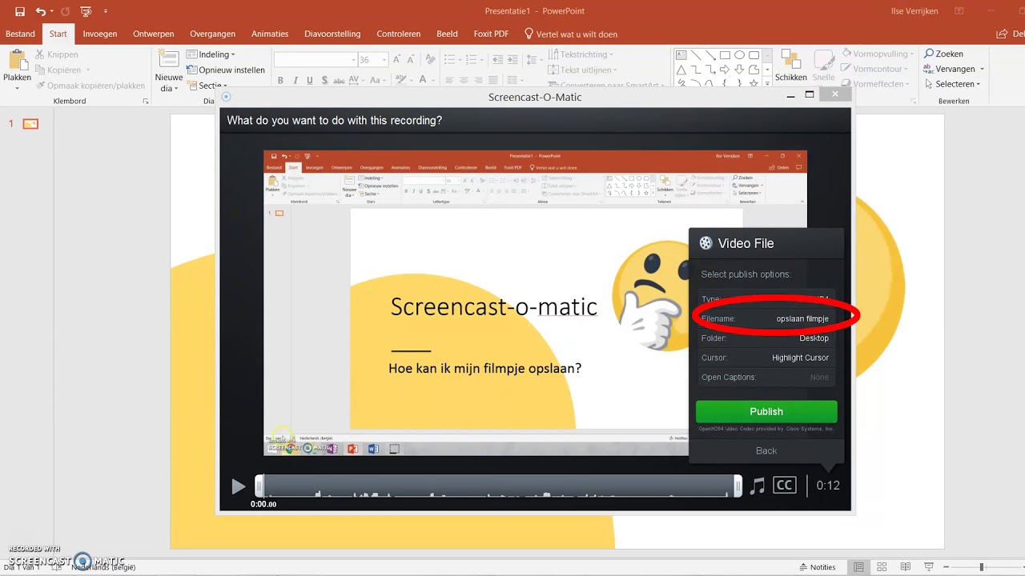The height and width of the screenshot is (576, 1025).
Task: Click the Vertel wat u wilt doen box
Action: (570, 34)
